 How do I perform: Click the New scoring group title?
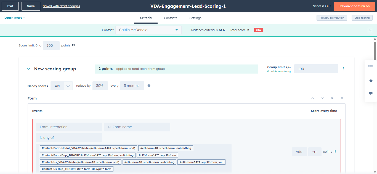click(x=55, y=69)
